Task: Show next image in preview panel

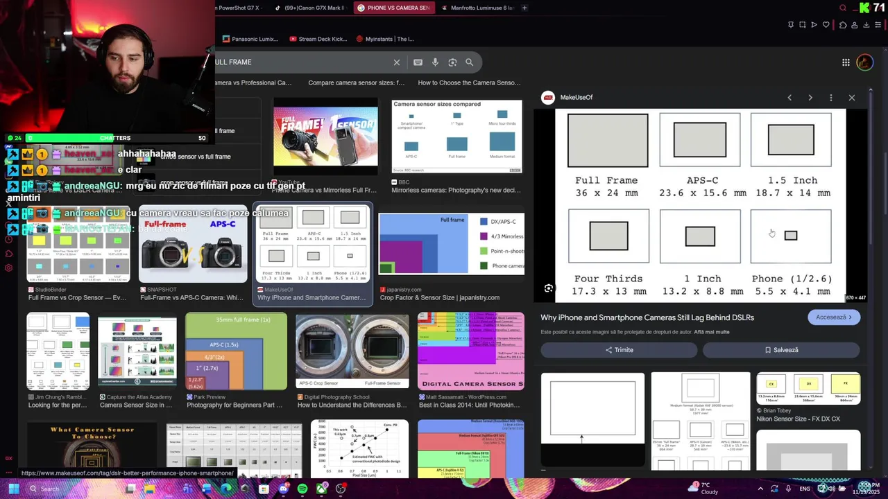Action: (810, 98)
